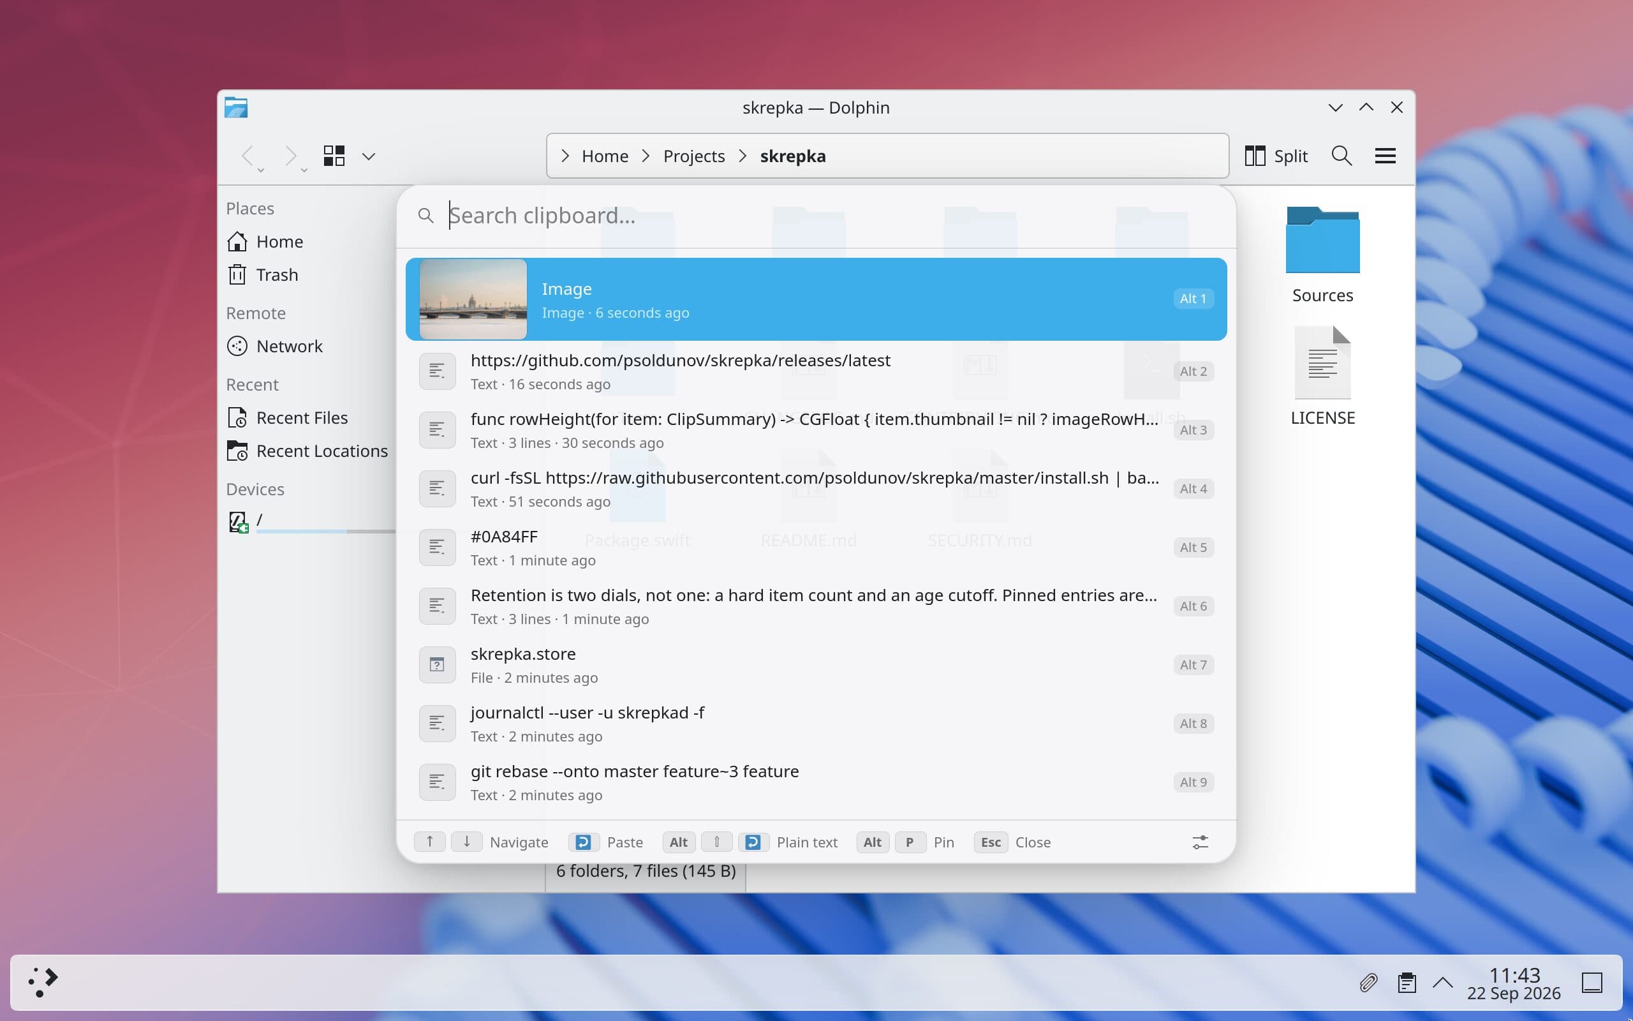Select the curl -fsSL clipboard entry
This screenshot has height=1021, width=1633.
coord(816,489)
